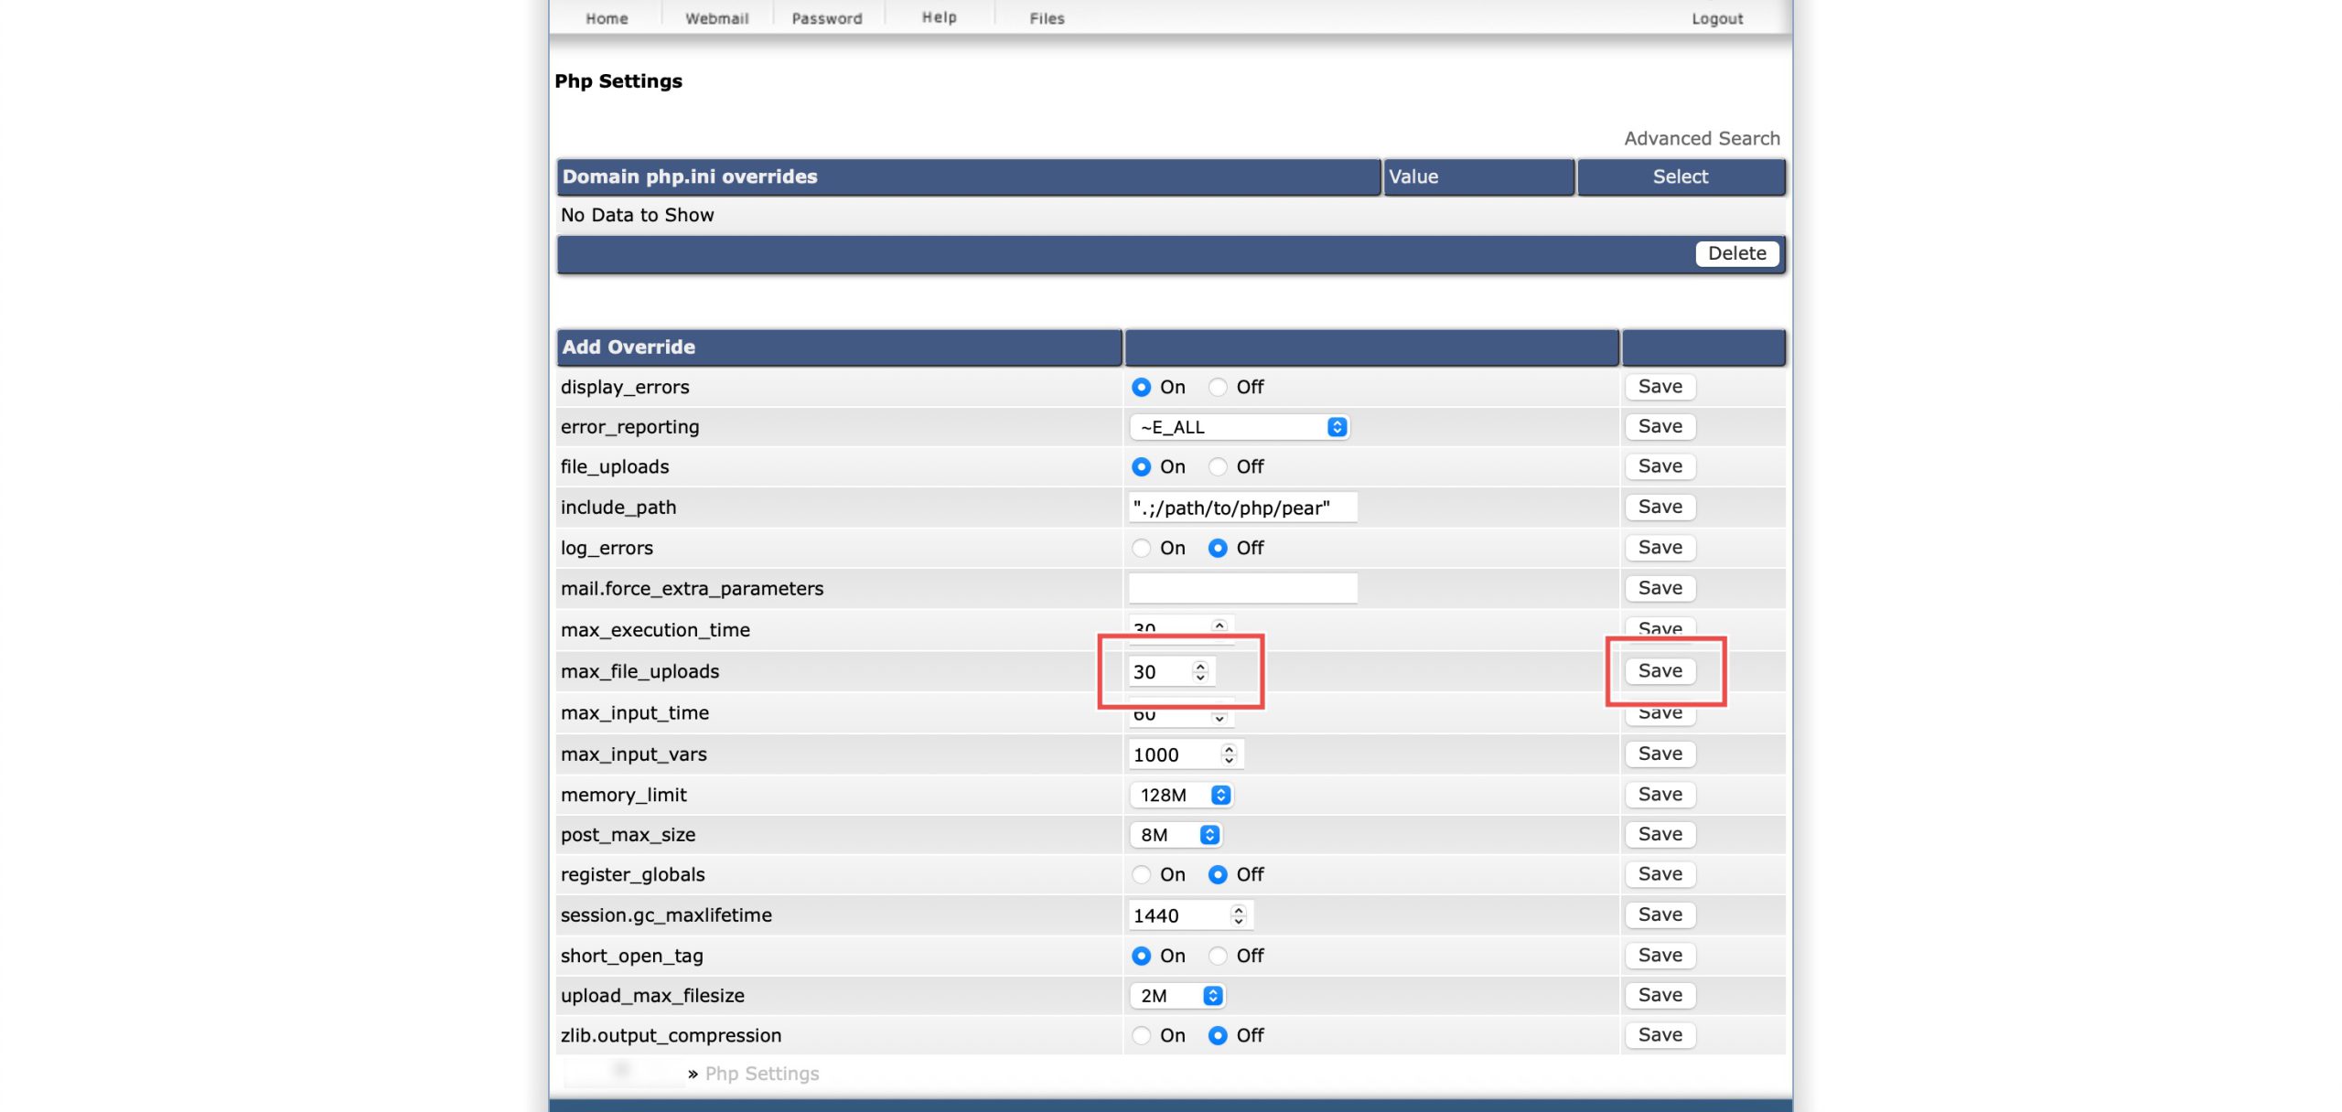This screenshot has width=2342, height=1112.
Task: Go to the Files menu
Action: [x=1047, y=18]
